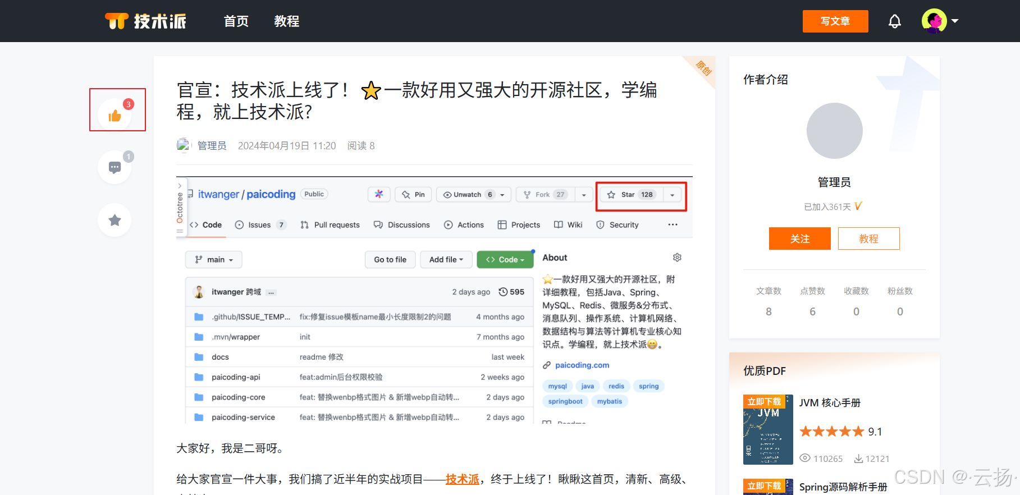Open the JVM 核心手册 title link

pos(830,403)
